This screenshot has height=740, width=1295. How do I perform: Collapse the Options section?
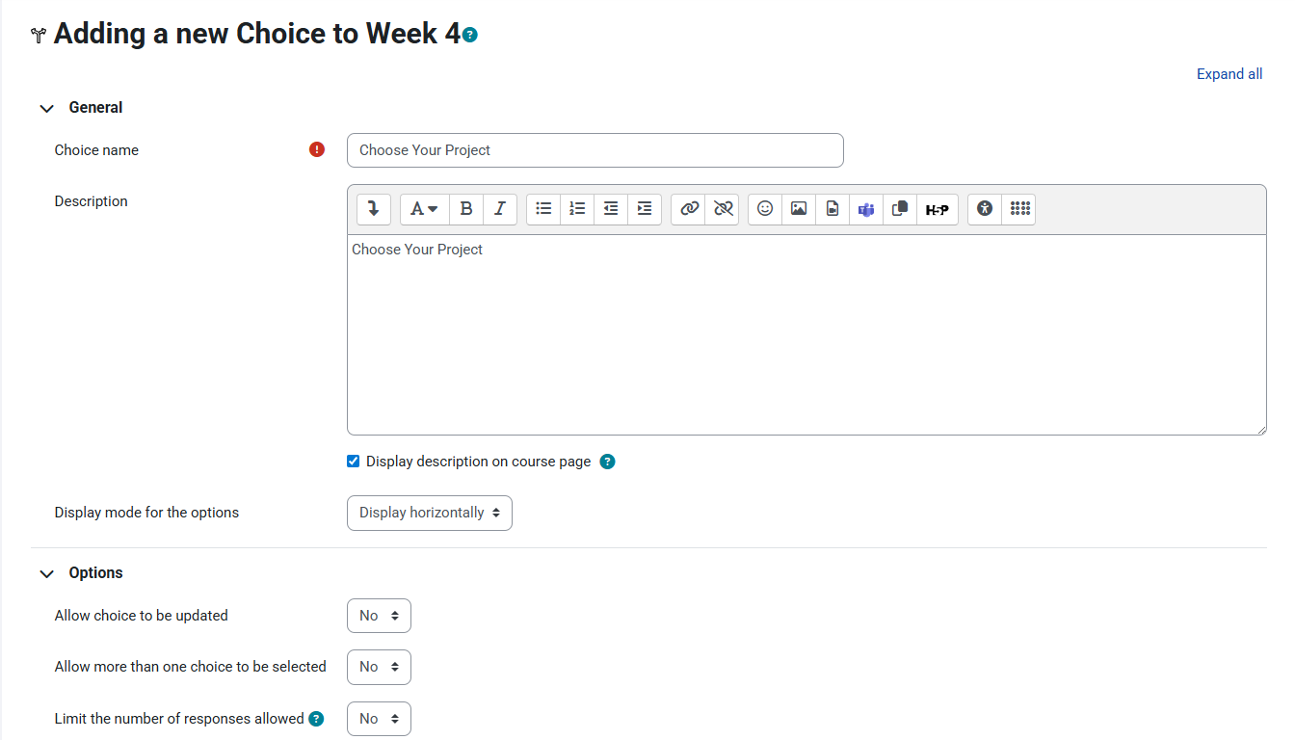[46, 573]
